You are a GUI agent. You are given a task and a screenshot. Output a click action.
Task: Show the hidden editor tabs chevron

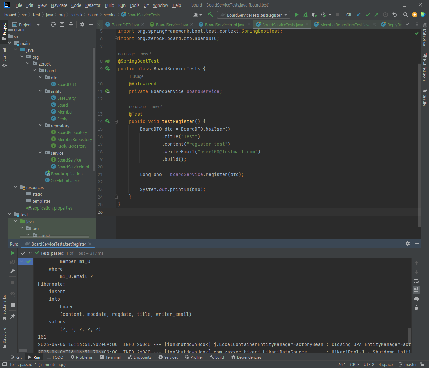coord(407,24)
